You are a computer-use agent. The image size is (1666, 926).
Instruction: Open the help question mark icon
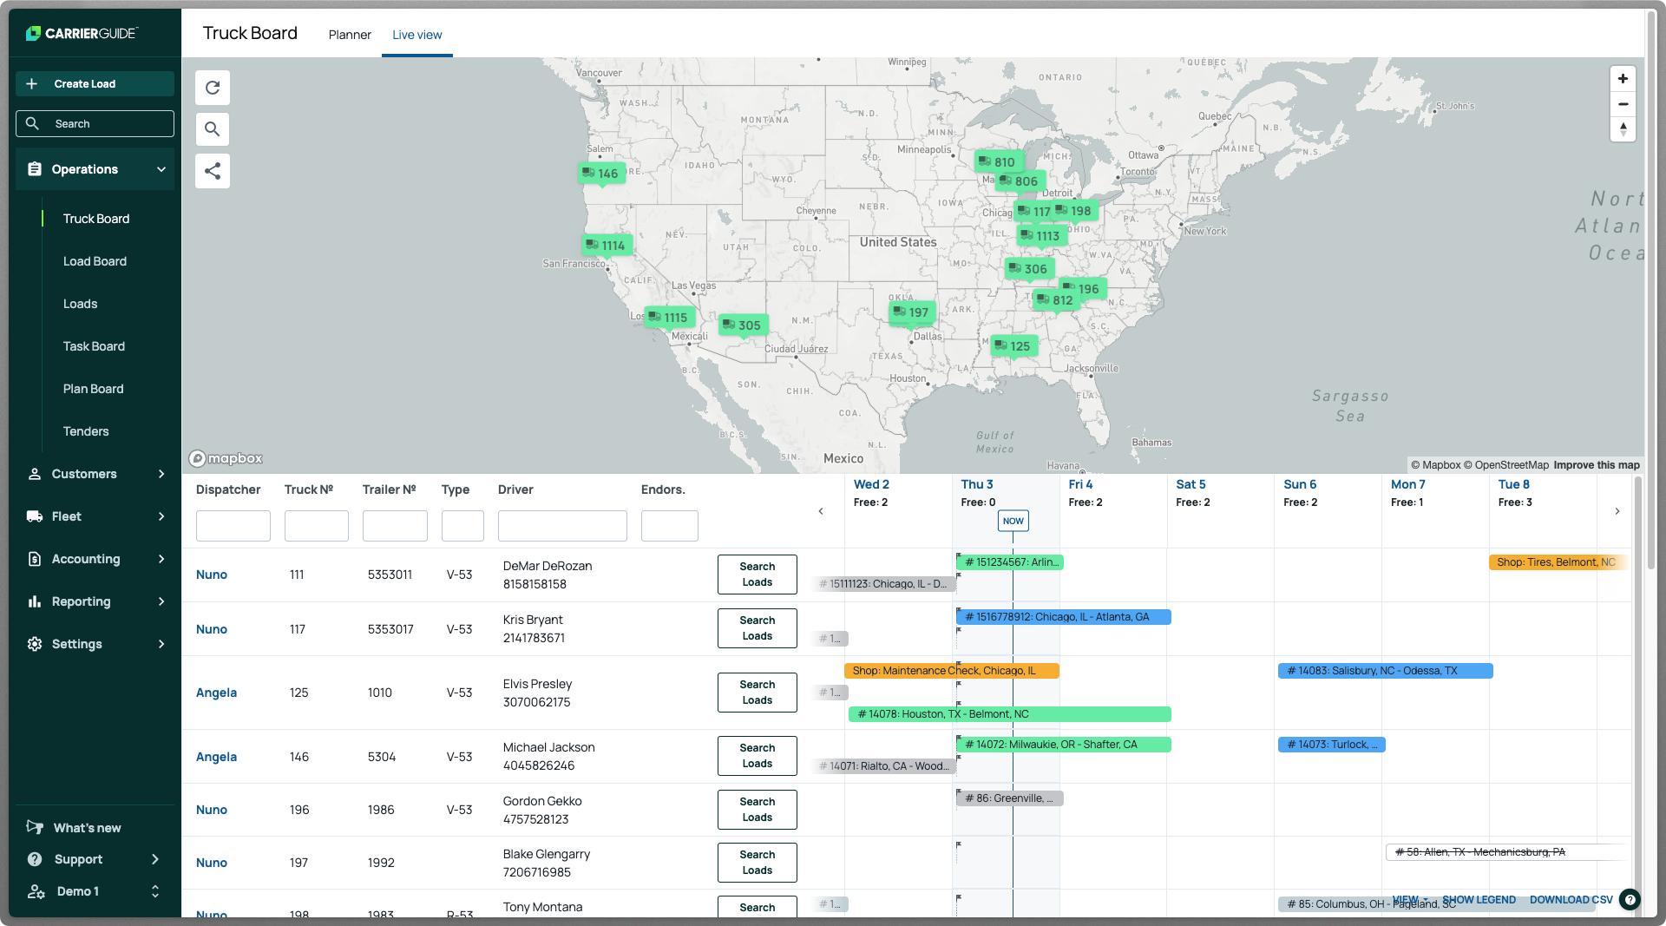pyautogui.click(x=1630, y=900)
